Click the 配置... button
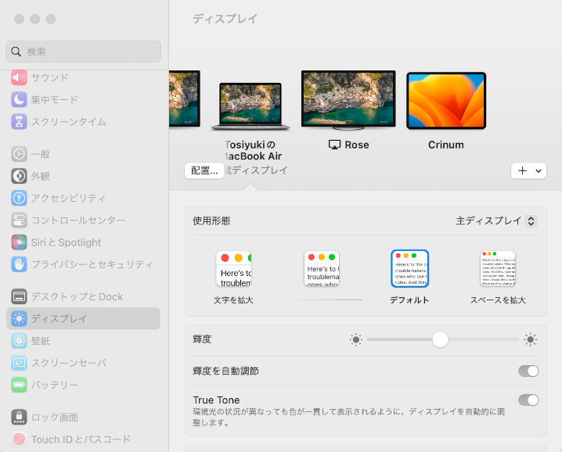 [x=204, y=170]
